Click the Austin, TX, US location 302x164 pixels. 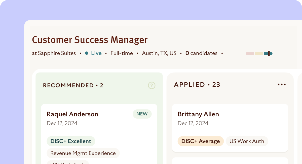159,53
